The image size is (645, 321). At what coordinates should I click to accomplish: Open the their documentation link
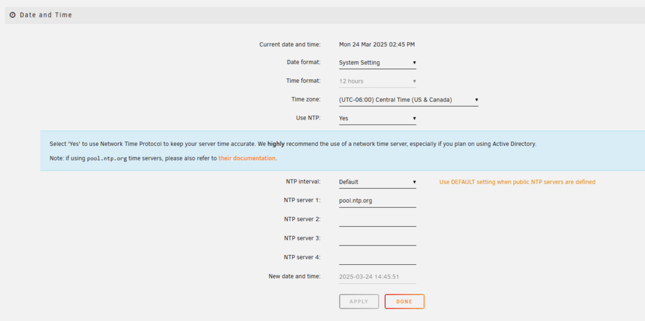click(247, 158)
